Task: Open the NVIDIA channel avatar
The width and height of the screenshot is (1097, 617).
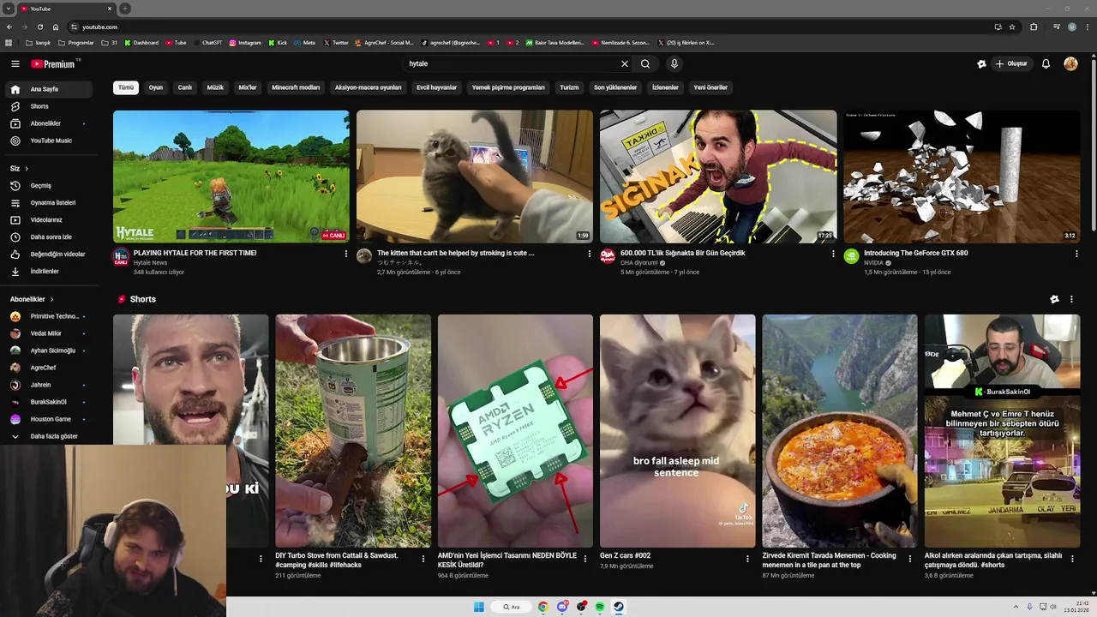Action: 851,256
